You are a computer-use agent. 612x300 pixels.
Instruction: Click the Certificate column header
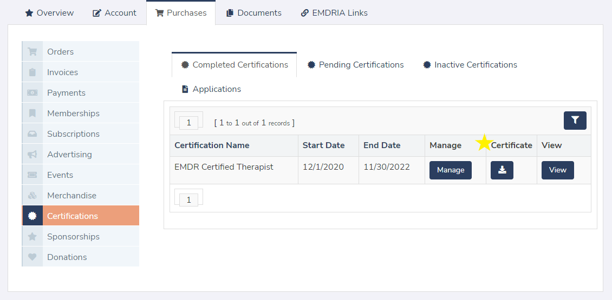[511, 145]
